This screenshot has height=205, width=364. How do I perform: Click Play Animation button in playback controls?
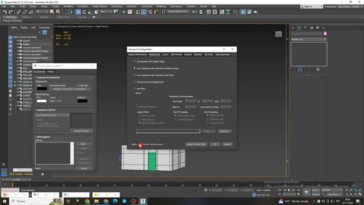pyautogui.click(x=289, y=190)
